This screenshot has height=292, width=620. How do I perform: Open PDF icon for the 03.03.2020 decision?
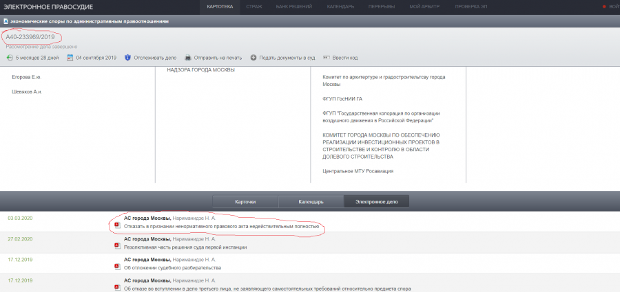(117, 225)
